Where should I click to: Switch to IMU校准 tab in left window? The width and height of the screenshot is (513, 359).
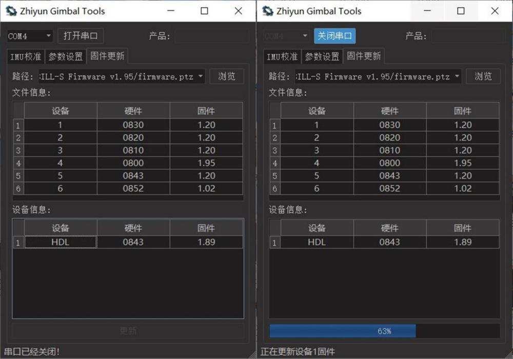pos(26,57)
